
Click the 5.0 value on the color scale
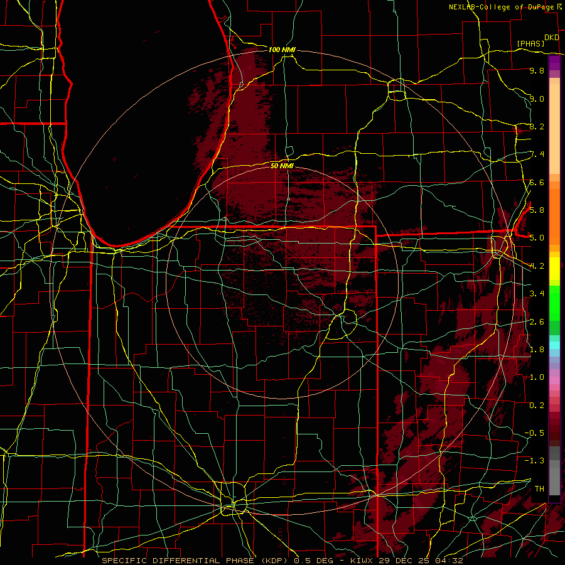[537, 238]
